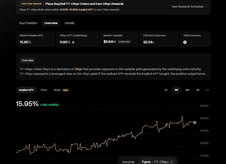This screenshot has height=164, width=226.
Task: Click the Effective Exposure label
Action: click(155, 36)
